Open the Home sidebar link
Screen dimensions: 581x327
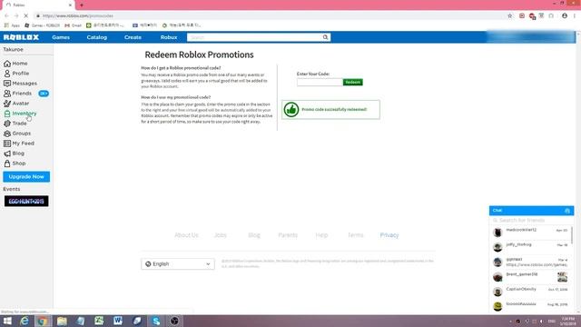tap(15, 64)
